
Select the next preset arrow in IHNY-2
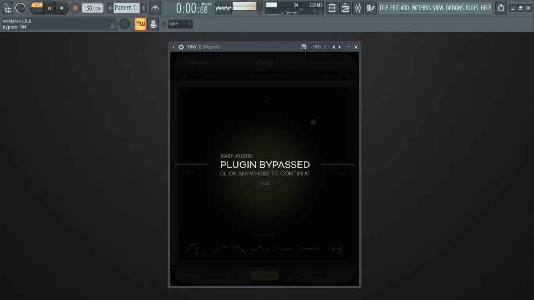pos(340,47)
